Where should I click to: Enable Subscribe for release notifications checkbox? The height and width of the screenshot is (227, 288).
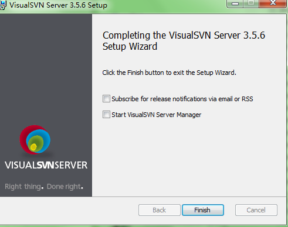(x=106, y=99)
